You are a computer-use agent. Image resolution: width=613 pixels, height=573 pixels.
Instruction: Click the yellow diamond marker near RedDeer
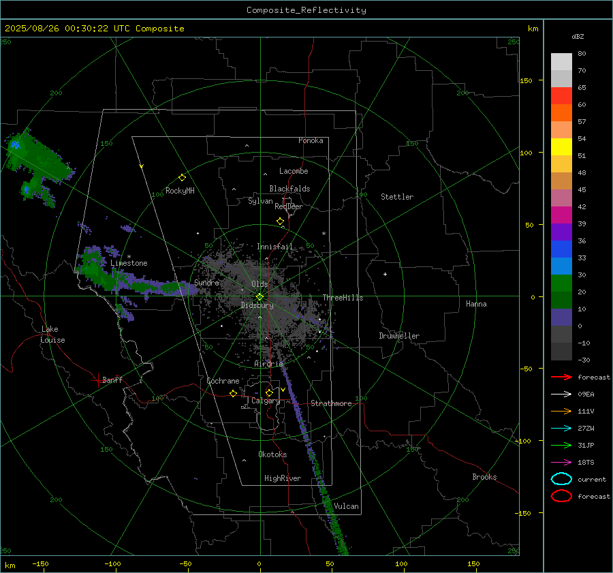[280, 221]
